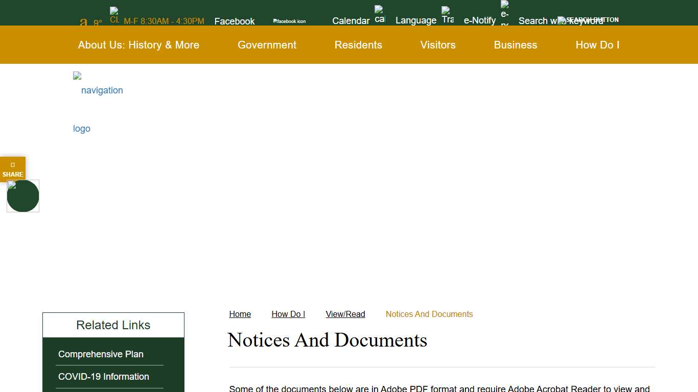698x392 pixels.
Task: Click the green circular accessibility icon
Action: (x=23, y=196)
